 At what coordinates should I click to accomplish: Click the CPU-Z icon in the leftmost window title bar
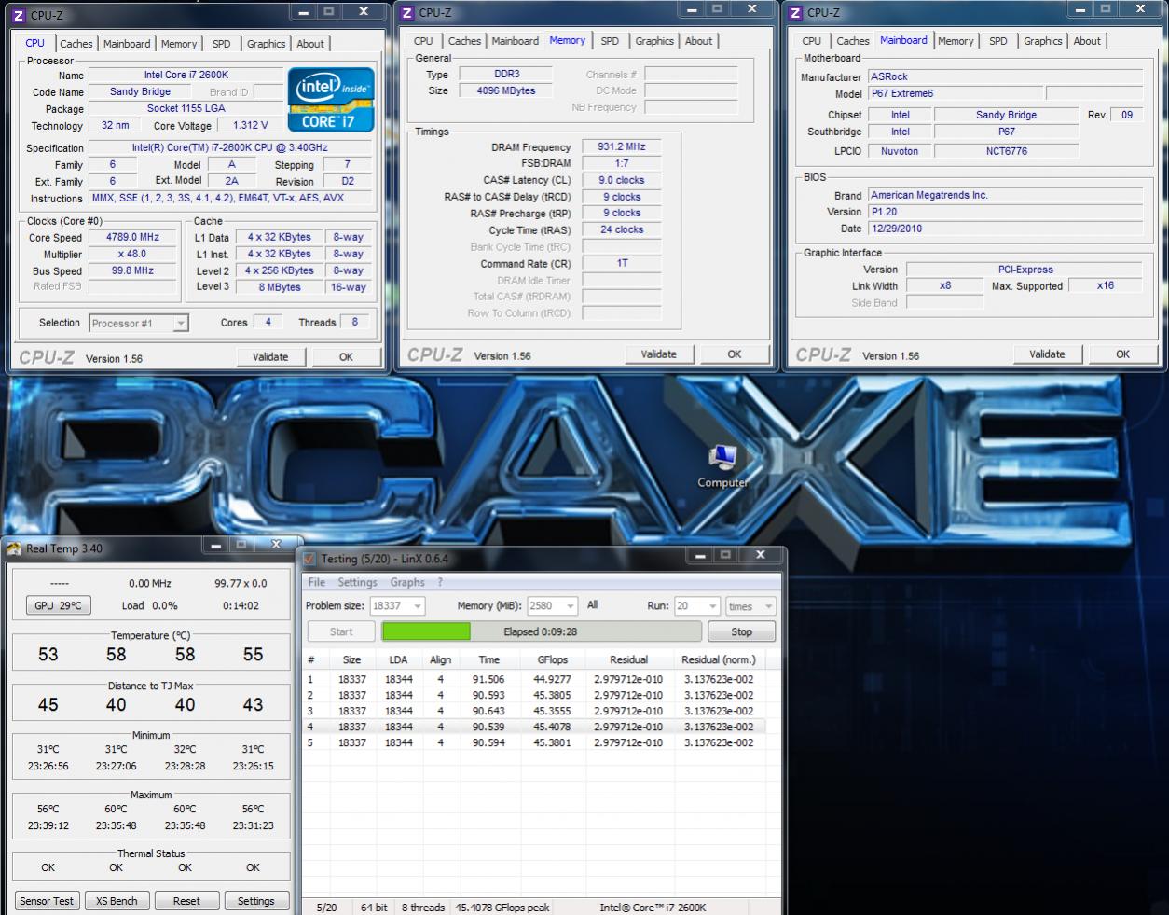click(19, 15)
